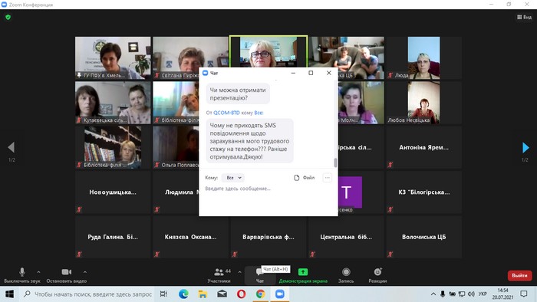
Task: Go to next participants page arrow
Action: pyautogui.click(x=525, y=147)
